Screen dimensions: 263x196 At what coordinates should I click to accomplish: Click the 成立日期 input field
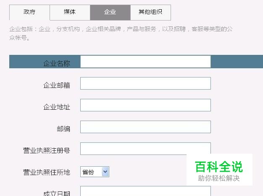(x=145, y=191)
